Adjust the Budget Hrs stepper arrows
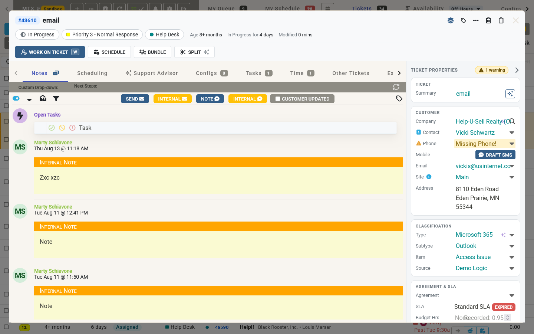Image resolution: width=534 pixels, height=334 pixels. [x=508, y=318]
